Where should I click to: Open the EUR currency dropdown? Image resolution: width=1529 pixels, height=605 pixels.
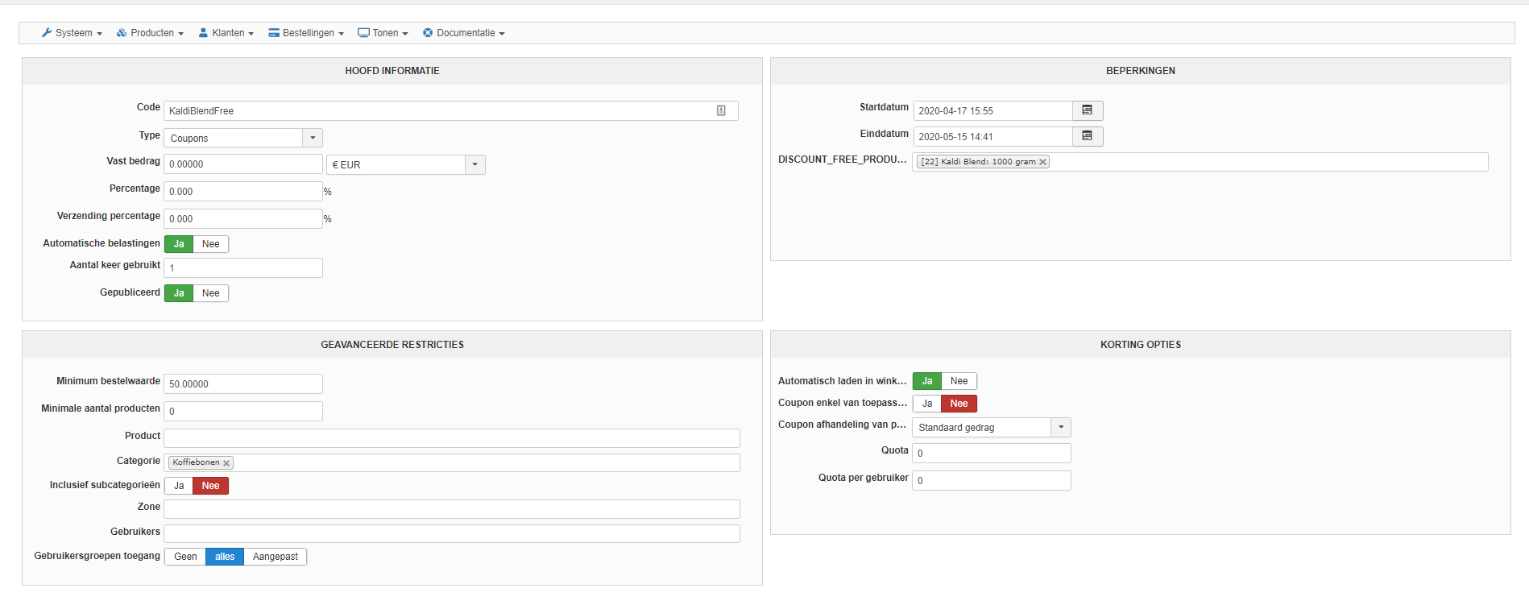point(406,164)
